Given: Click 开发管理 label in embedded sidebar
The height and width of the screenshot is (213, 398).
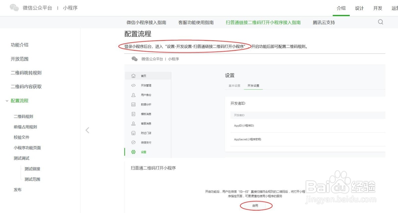Looking at the screenshot, I should point(146,86).
